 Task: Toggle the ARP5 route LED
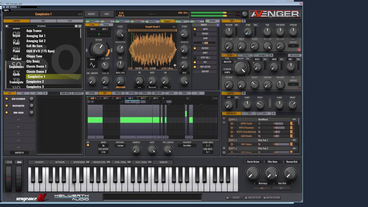195,29
